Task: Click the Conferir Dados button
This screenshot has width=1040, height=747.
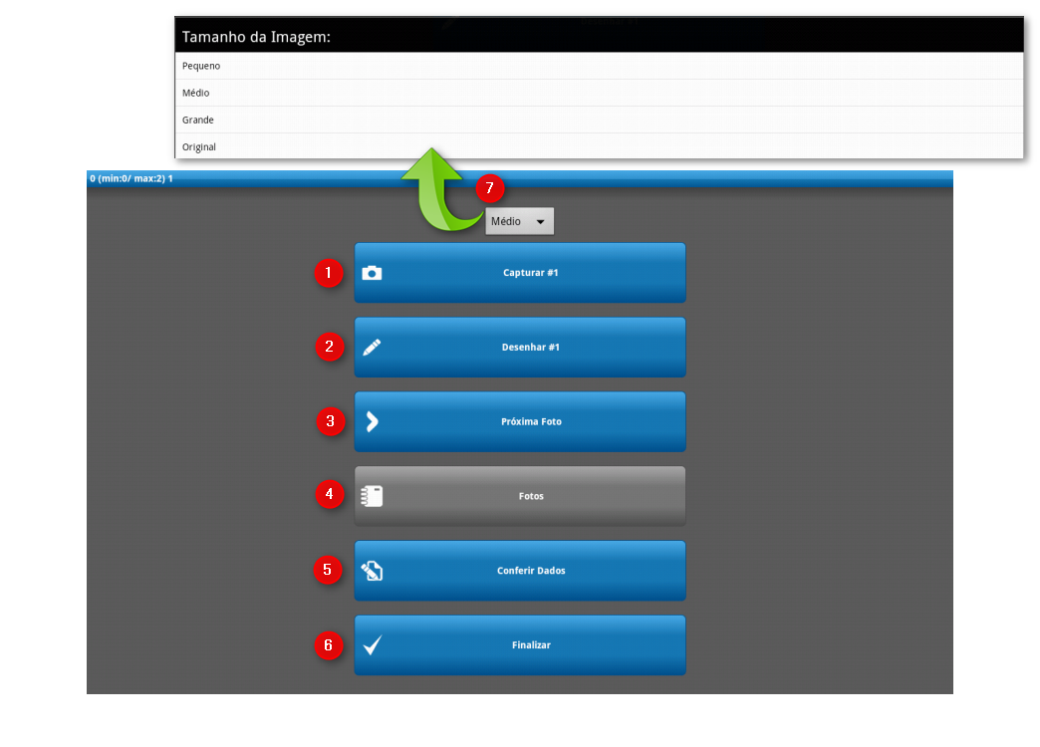Action: click(520, 571)
